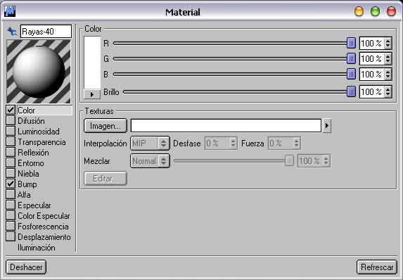The height and width of the screenshot is (280, 403).
Task: Enable the Niebla channel checkbox
Action: (x=11, y=173)
